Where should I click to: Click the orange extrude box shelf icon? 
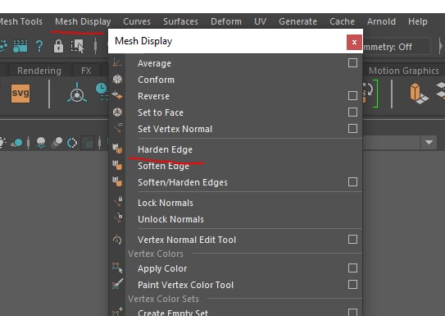point(419,94)
